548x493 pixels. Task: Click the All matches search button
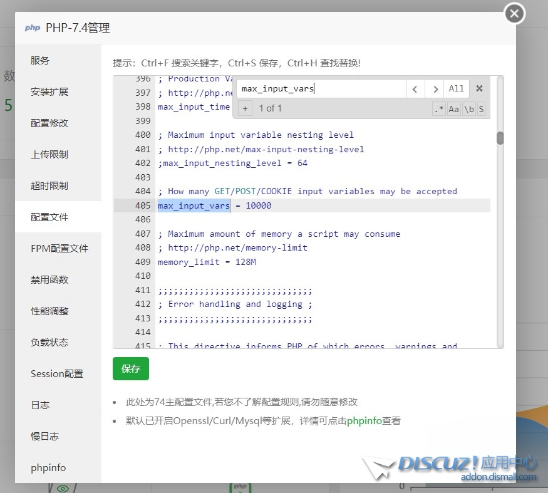click(x=457, y=89)
